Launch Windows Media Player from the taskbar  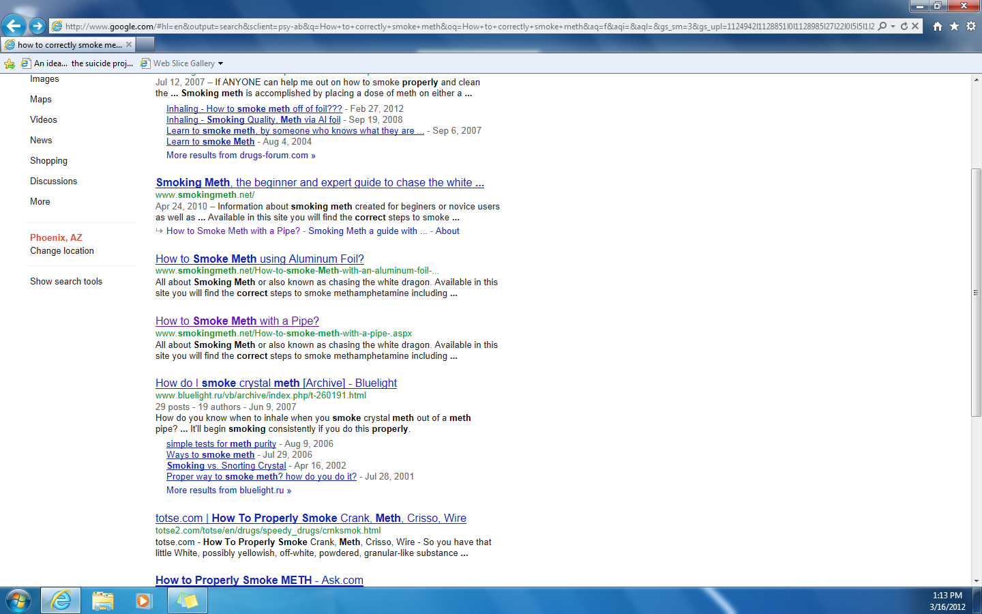point(144,600)
